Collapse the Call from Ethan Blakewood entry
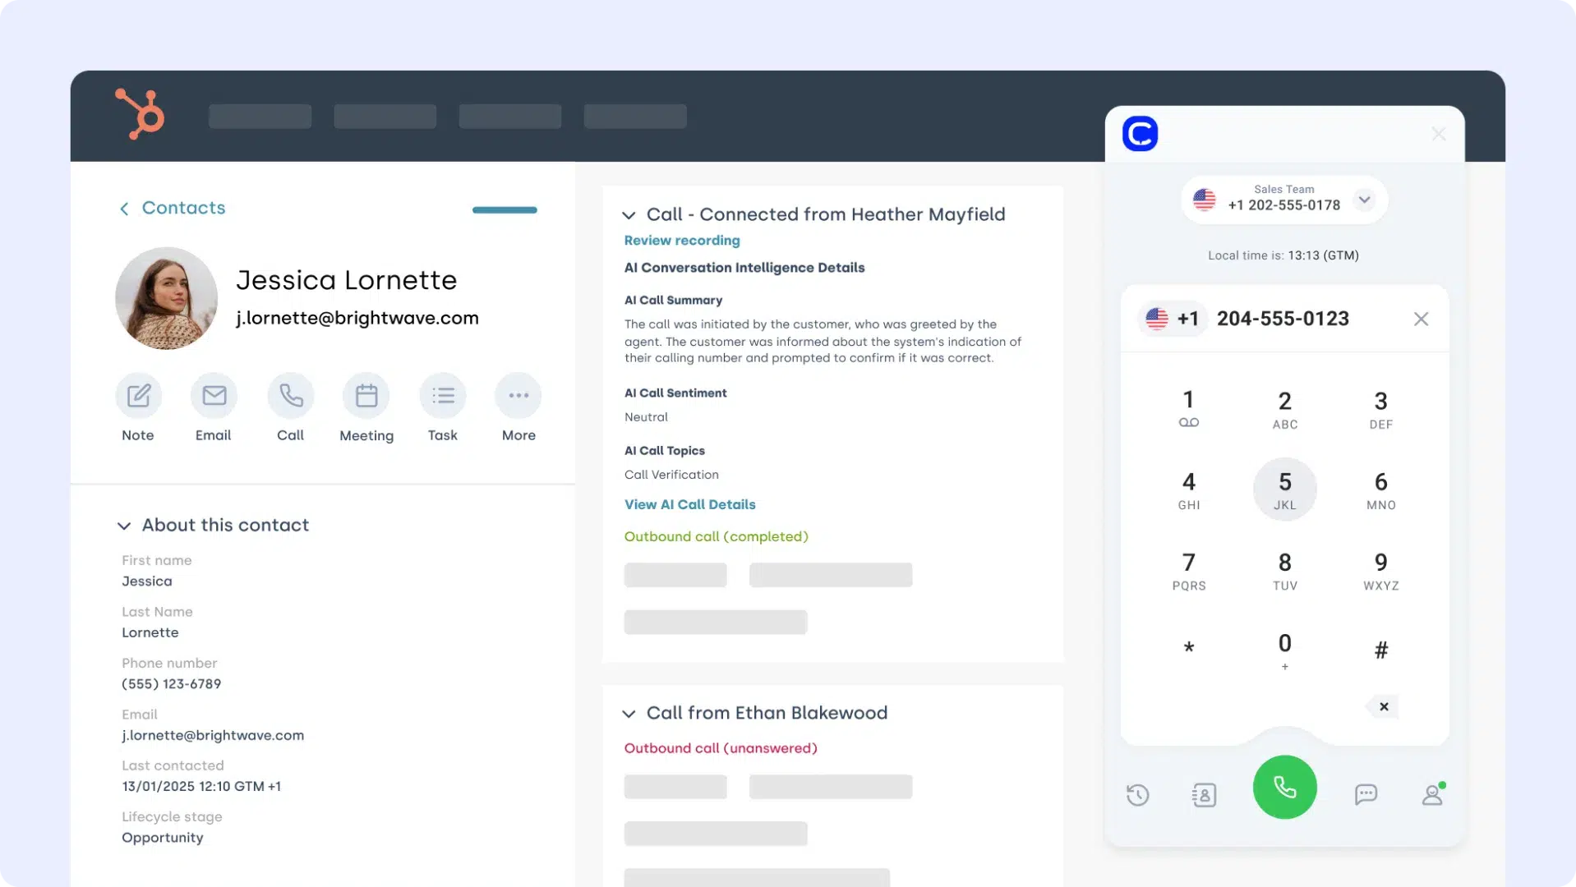This screenshot has width=1576, height=887. coord(629,714)
